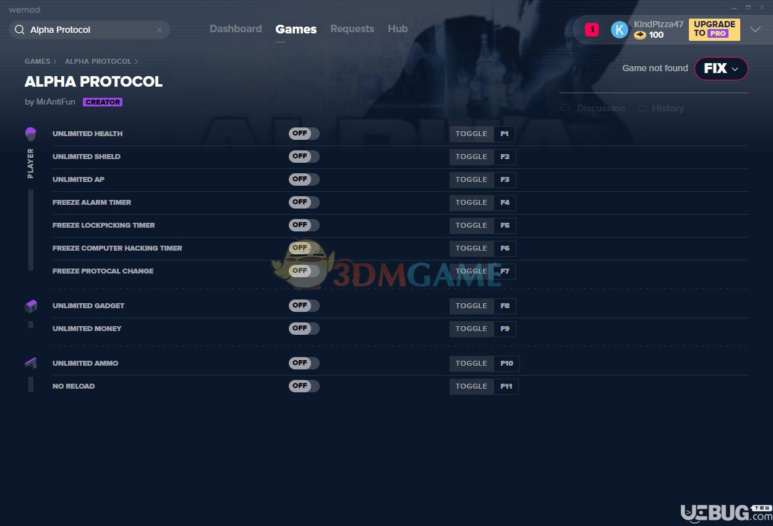
Task: Click TOGGLE button for Unlimited Money
Action: click(472, 329)
